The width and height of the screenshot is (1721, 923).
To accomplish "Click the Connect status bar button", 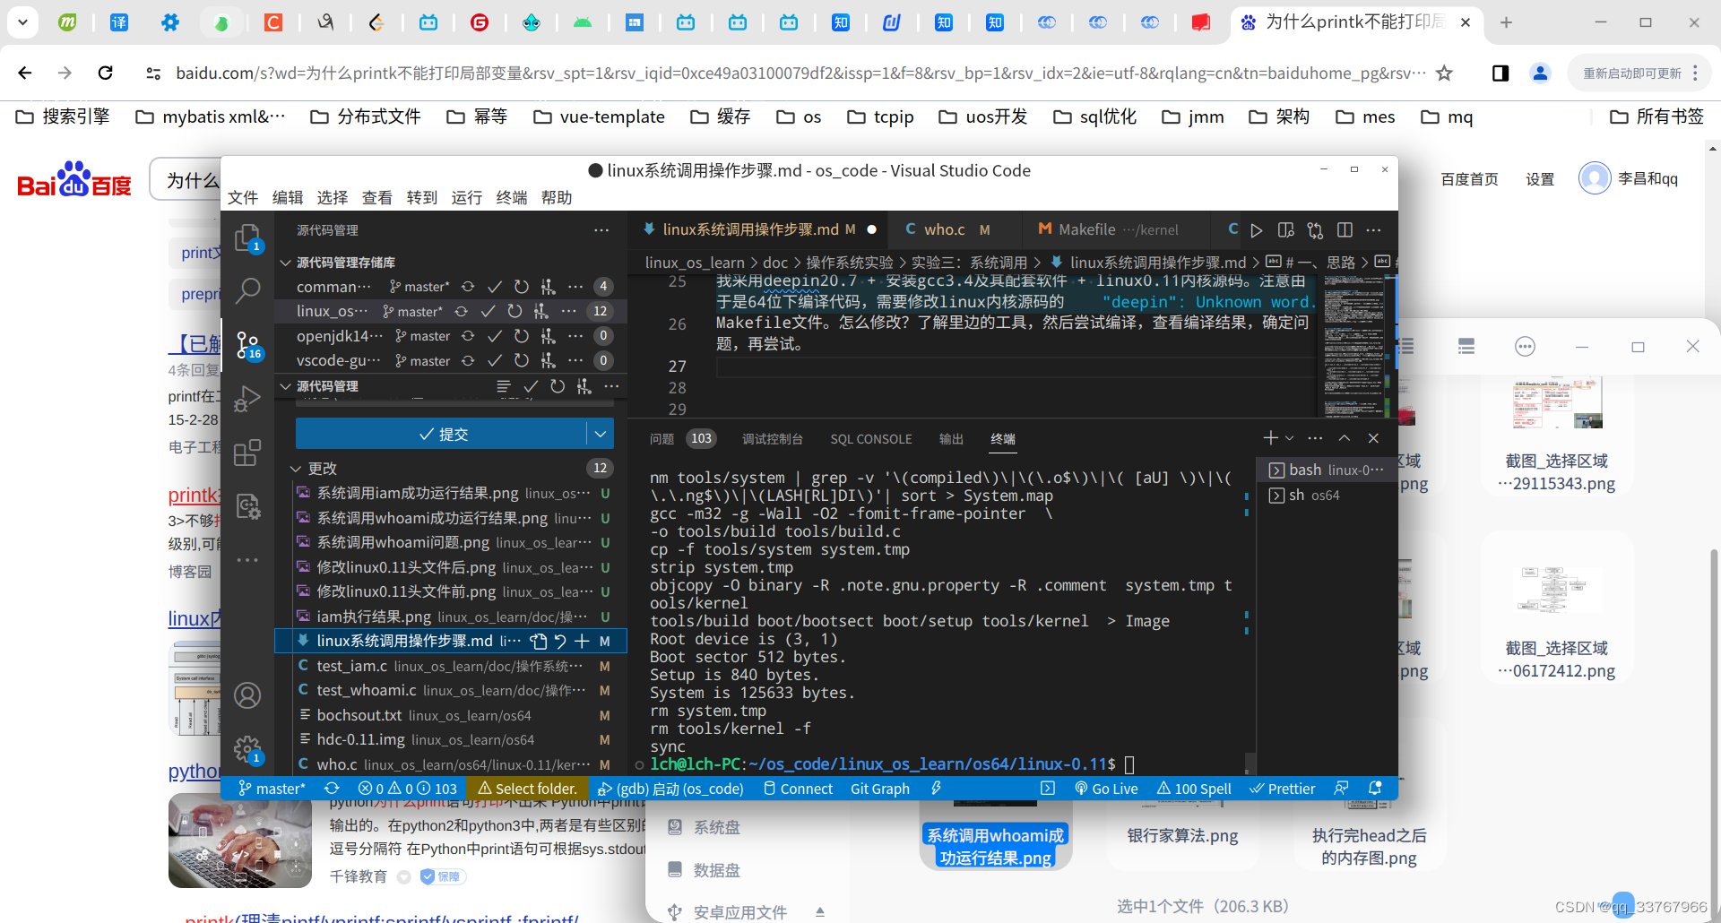I will (x=798, y=789).
